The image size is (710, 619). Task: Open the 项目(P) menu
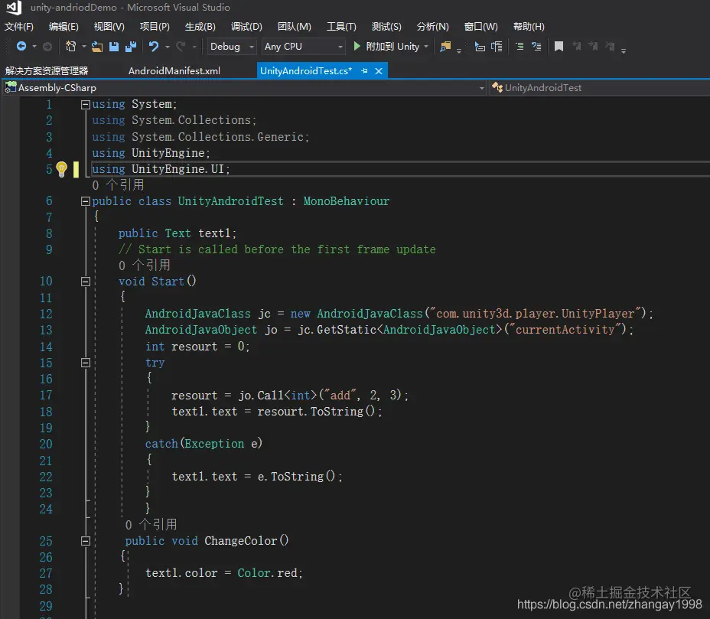[x=155, y=27]
